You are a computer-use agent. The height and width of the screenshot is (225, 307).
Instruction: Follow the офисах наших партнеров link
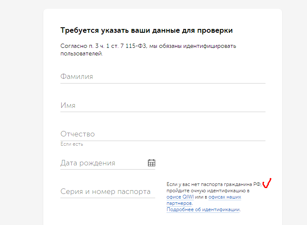point(224,197)
